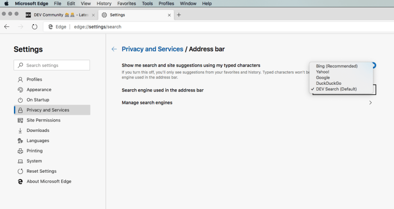The width and height of the screenshot is (394, 209).
Task: Open the Profiles menu in menu bar
Action: point(167,4)
